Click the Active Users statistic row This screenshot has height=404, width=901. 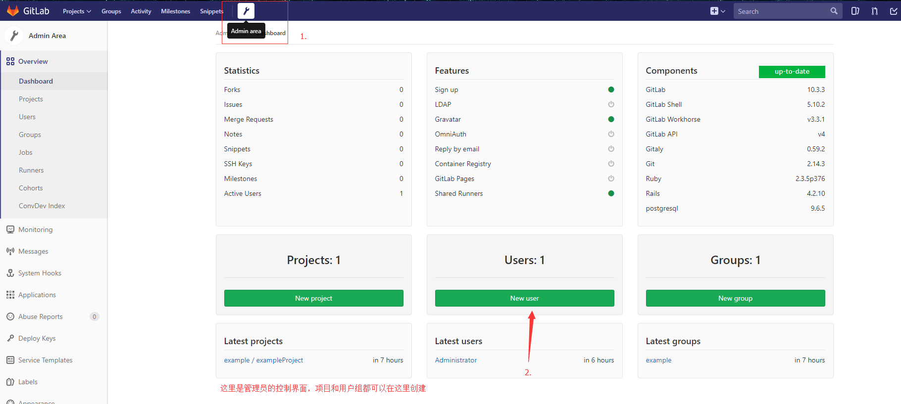point(313,193)
